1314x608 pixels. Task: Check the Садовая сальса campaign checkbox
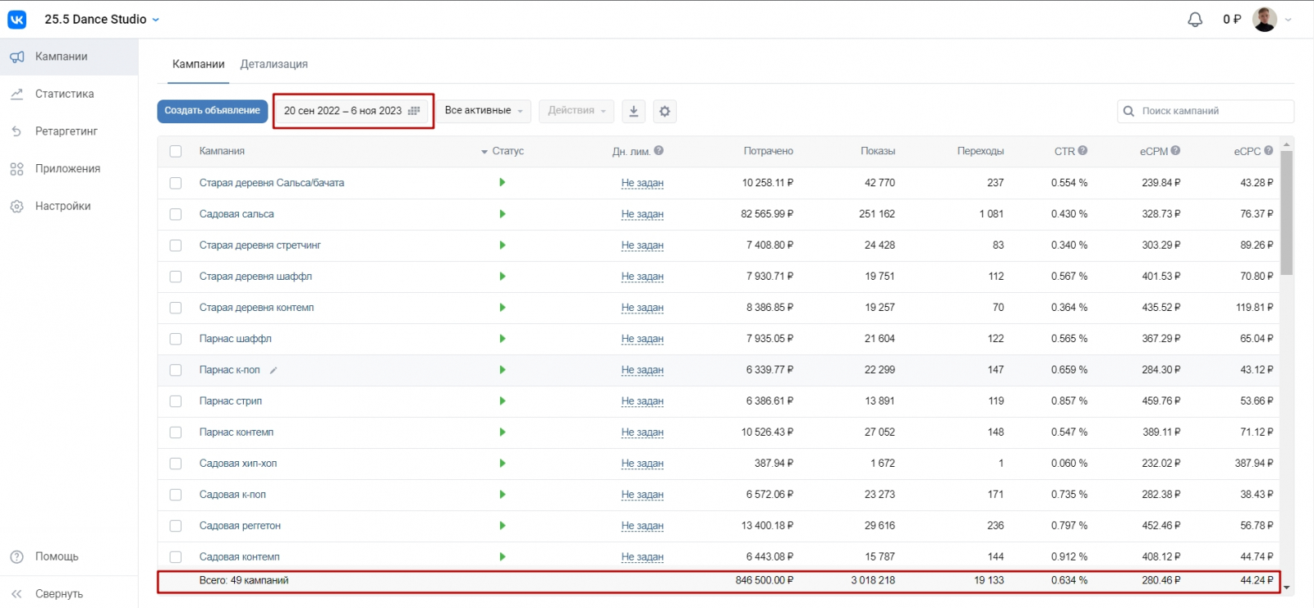(176, 214)
